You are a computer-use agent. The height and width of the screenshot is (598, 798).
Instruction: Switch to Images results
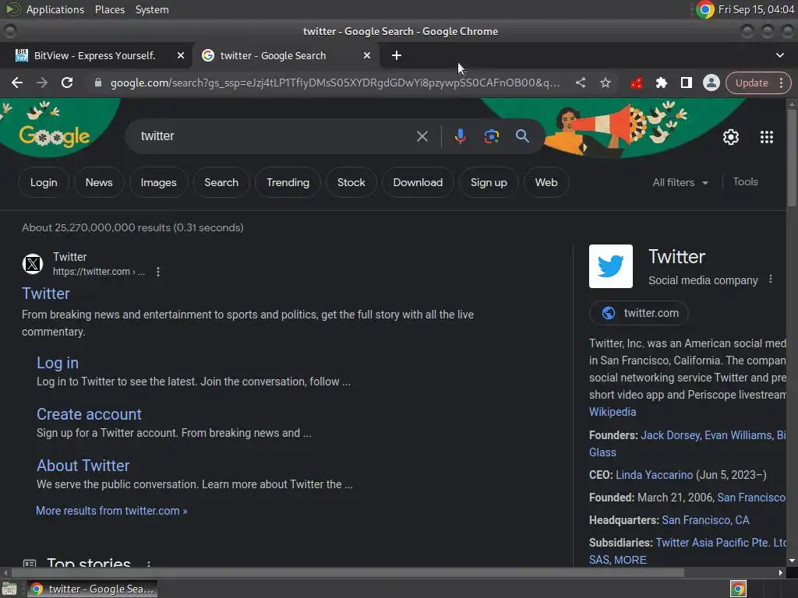coord(158,182)
